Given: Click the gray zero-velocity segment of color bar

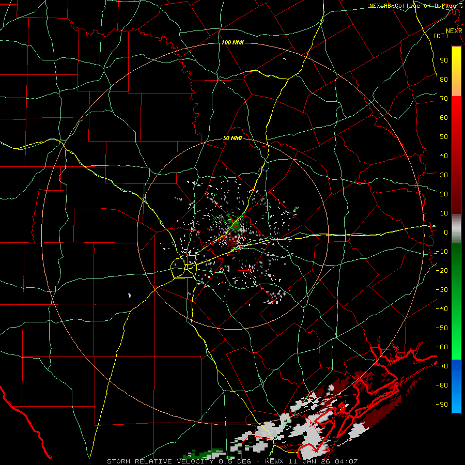Looking at the screenshot, I should pos(456,229).
